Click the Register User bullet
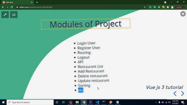The height and width of the screenshot is (105, 187). click(89, 48)
